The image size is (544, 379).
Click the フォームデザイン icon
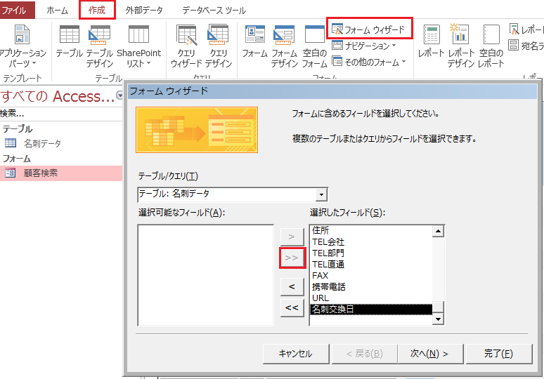284,46
